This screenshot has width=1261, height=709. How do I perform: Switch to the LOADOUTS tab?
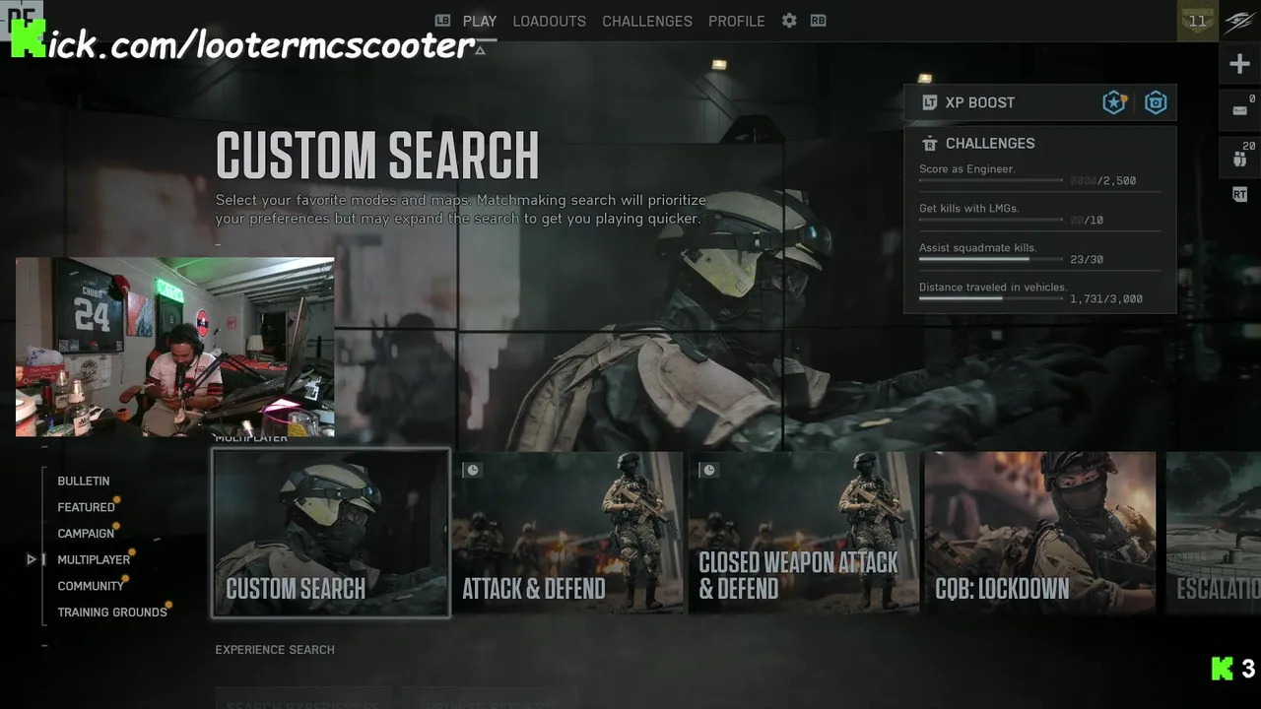550,21
